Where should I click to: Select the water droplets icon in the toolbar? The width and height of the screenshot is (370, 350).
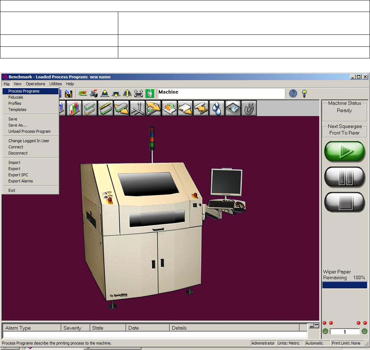pyautogui.click(x=217, y=108)
